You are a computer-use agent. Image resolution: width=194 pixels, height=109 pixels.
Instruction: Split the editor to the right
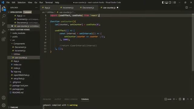click(x=187, y=8)
